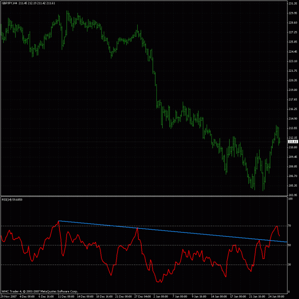This screenshot has height=299, width=299.
Task: Click the 223.10 price axis label
Action: (293, 61)
